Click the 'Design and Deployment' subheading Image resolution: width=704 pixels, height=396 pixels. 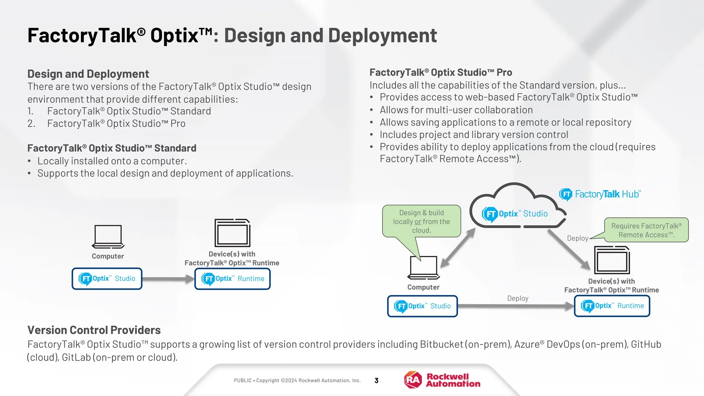click(88, 74)
